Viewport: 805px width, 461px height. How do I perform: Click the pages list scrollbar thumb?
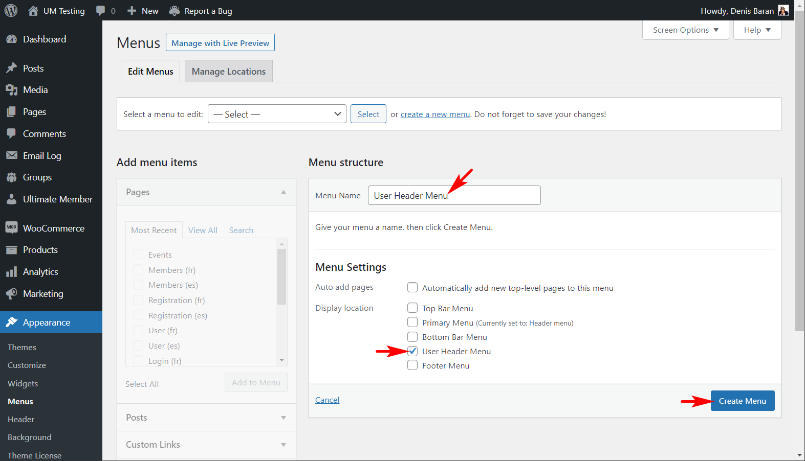tap(281, 276)
